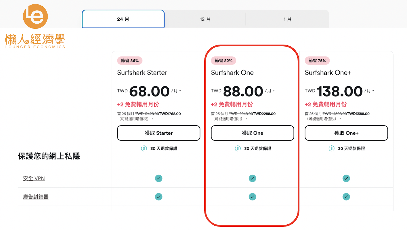The width and height of the screenshot is (407, 230).
Task: Click the 獲取 One button
Action: pyautogui.click(x=252, y=133)
